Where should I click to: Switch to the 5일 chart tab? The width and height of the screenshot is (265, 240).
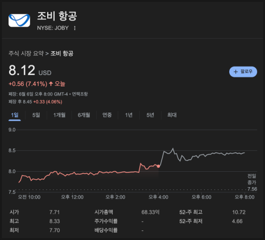point(36,115)
